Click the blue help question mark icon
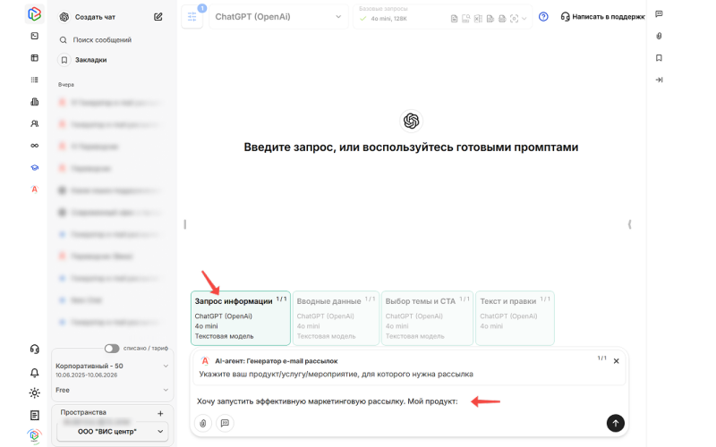The image size is (716, 447). [543, 16]
